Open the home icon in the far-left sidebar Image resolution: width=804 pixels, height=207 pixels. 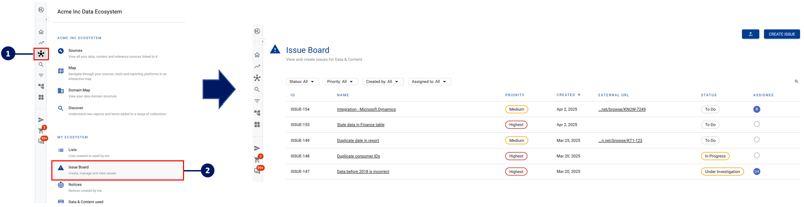coord(41,32)
